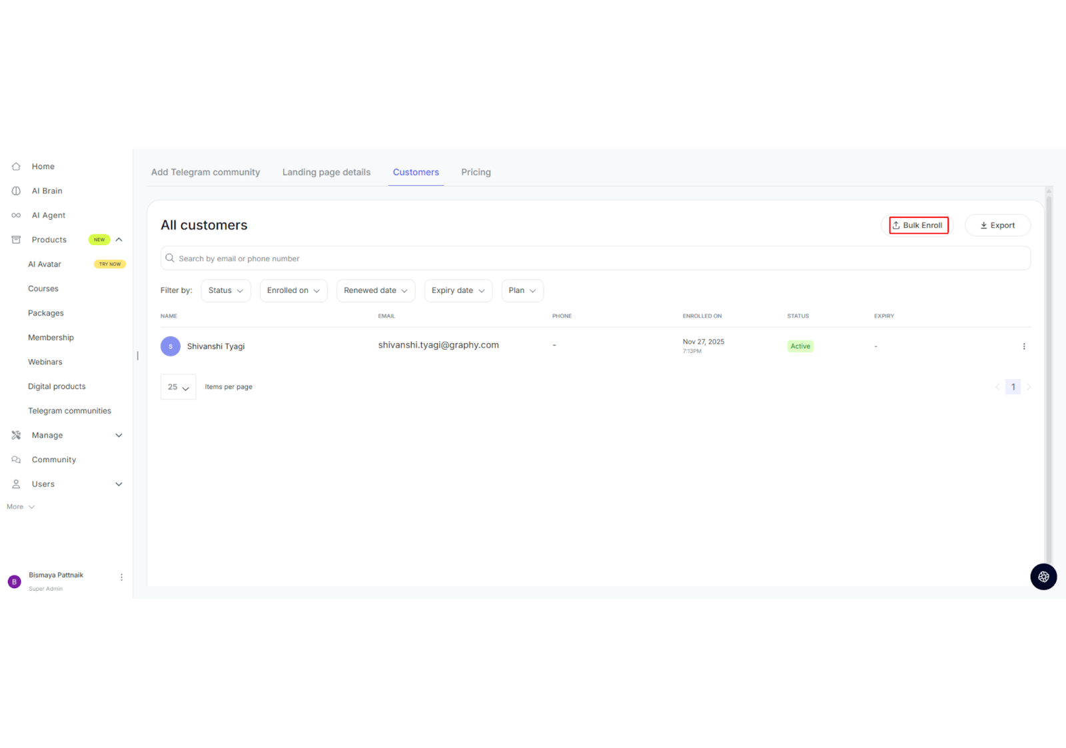Click the AI Brain sidebar icon

pos(16,191)
